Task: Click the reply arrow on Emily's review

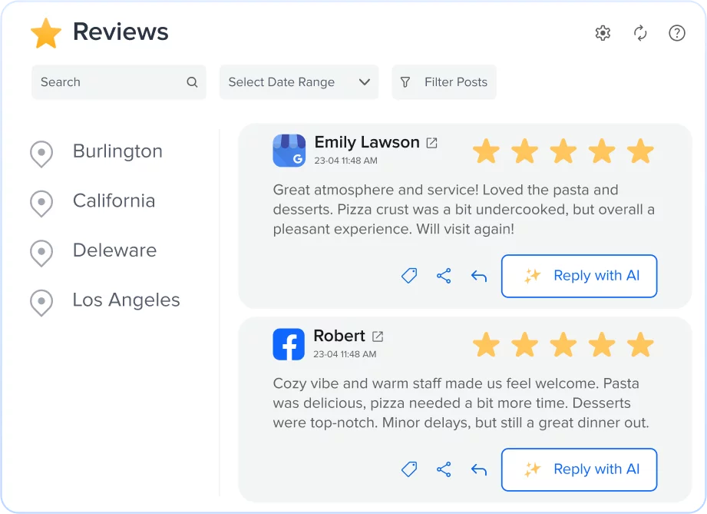Action: click(479, 276)
